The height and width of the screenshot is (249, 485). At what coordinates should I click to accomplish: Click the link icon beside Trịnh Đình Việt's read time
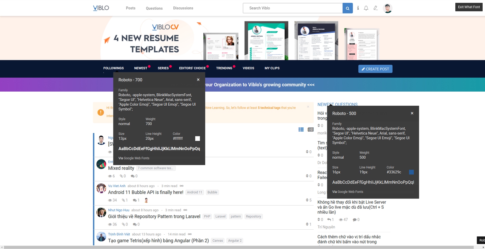(x=190, y=234)
